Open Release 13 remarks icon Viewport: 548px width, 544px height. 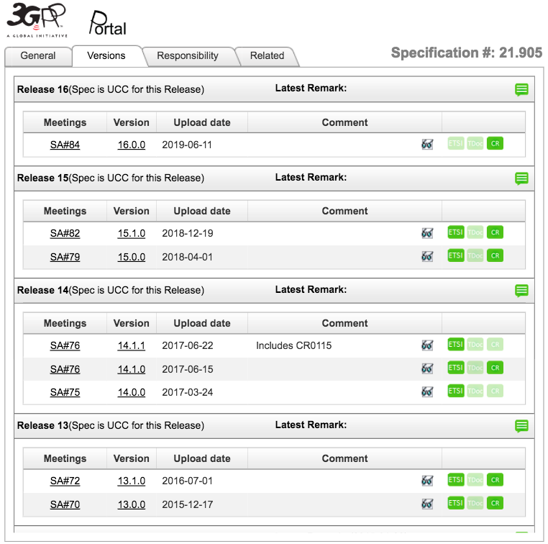pos(521,426)
